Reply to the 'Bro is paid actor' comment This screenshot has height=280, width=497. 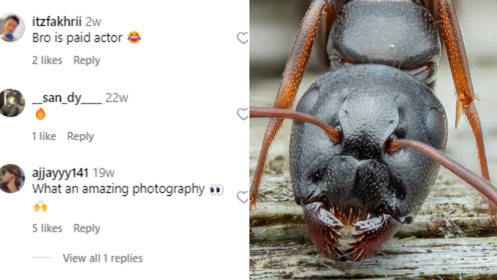coord(86,60)
